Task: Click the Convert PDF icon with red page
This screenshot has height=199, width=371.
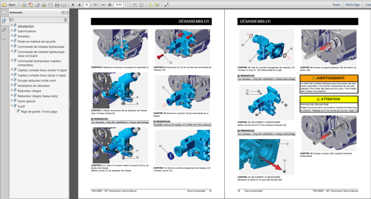Action: pos(31,4)
